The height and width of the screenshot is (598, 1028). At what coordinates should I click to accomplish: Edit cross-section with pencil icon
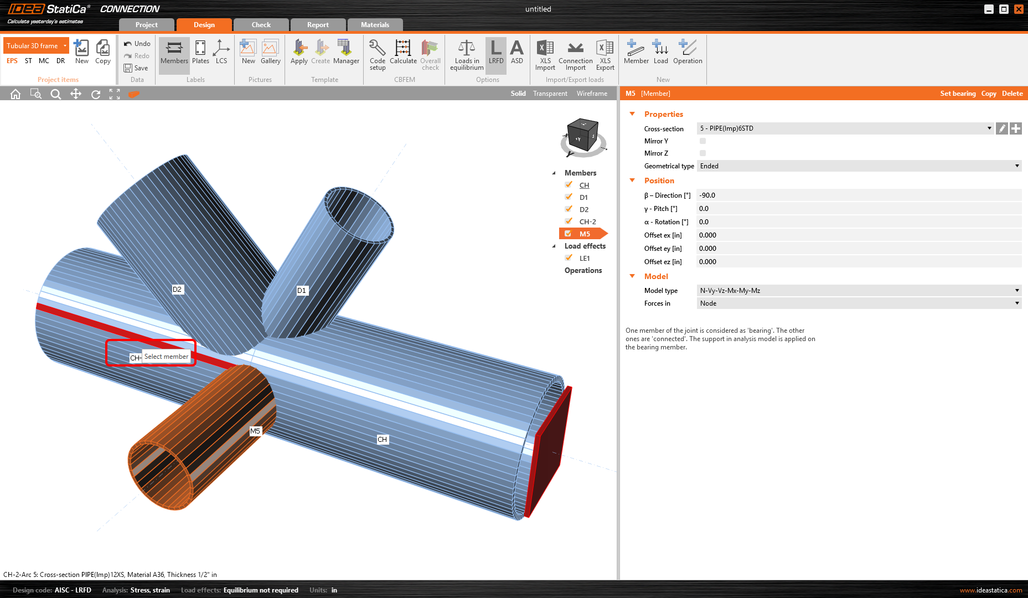(1001, 128)
